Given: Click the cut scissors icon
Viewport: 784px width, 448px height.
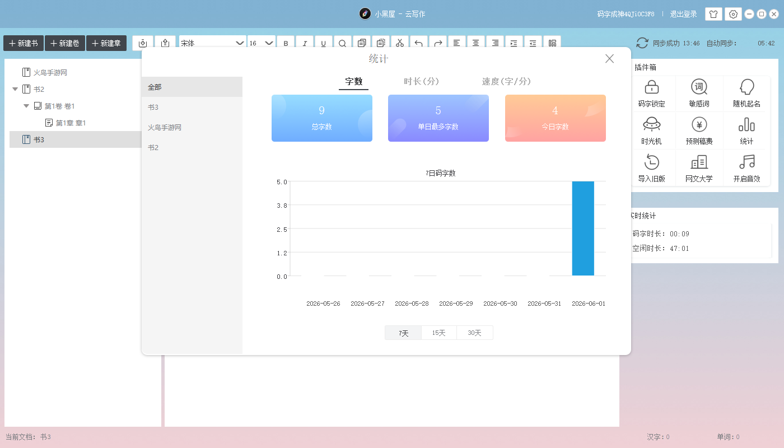Looking at the screenshot, I should [x=400, y=43].
